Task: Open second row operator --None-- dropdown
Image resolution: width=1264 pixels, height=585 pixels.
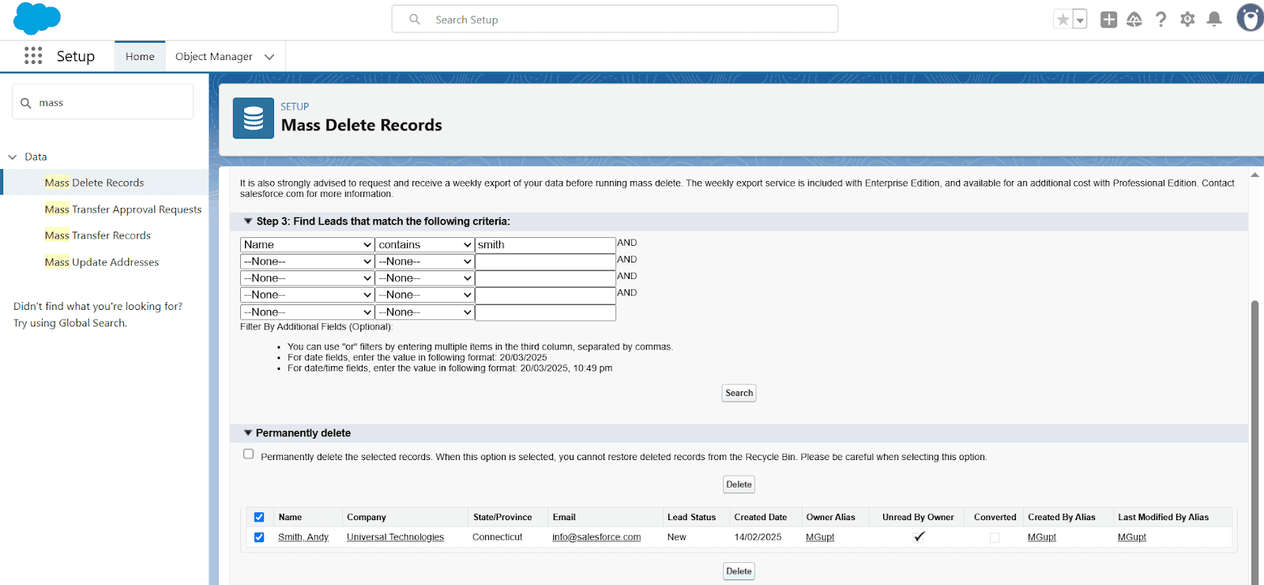Action: (x=425, y=262)
